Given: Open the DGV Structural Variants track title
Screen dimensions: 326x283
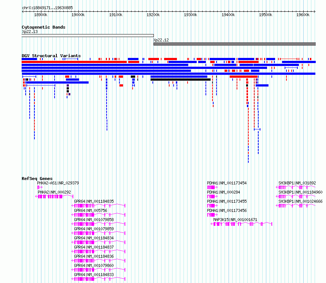Looking at the screenshot, I should click(x=51, y=56).
